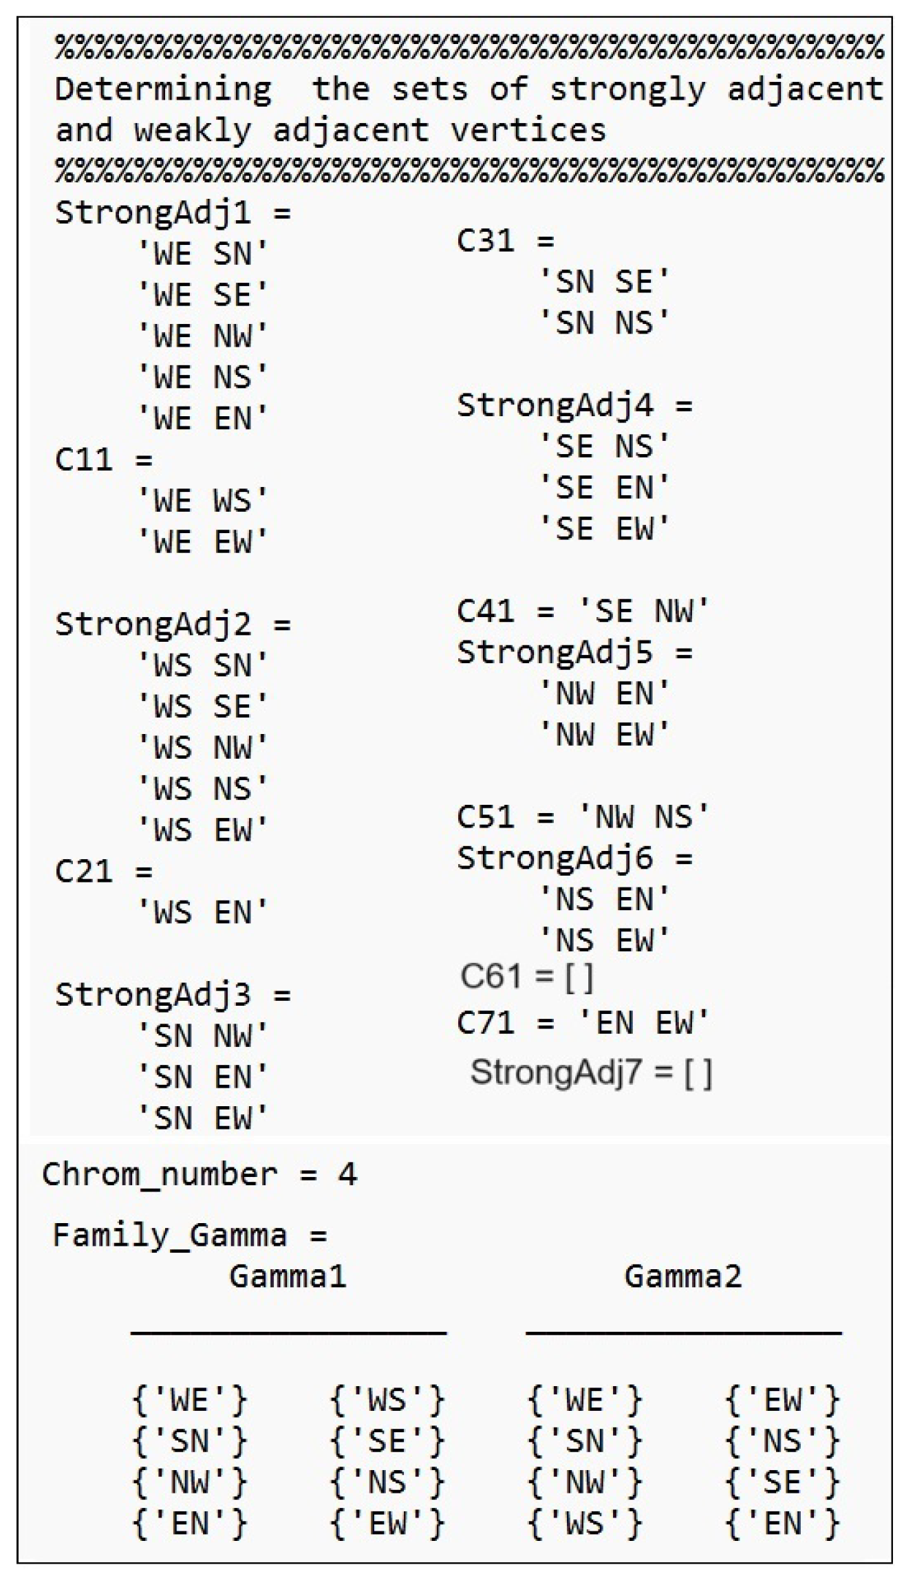Select the 'WE WS' entry under C11
The image size is (904, 1576).
(x=202, y=501)
